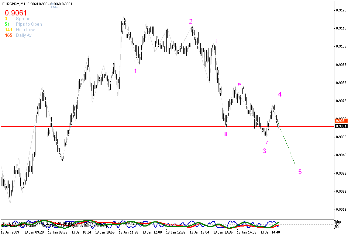Screen dimensions: 348x235
Task: Click the yellow Spread value 3
Action: coord(6,18)
